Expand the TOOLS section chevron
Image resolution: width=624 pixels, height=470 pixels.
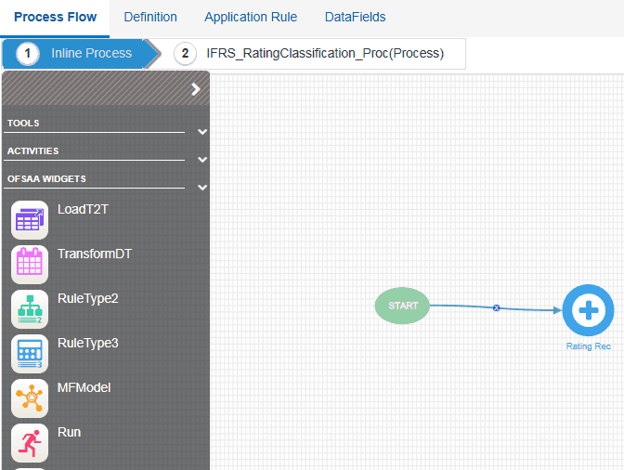click(x=202, y=132)
